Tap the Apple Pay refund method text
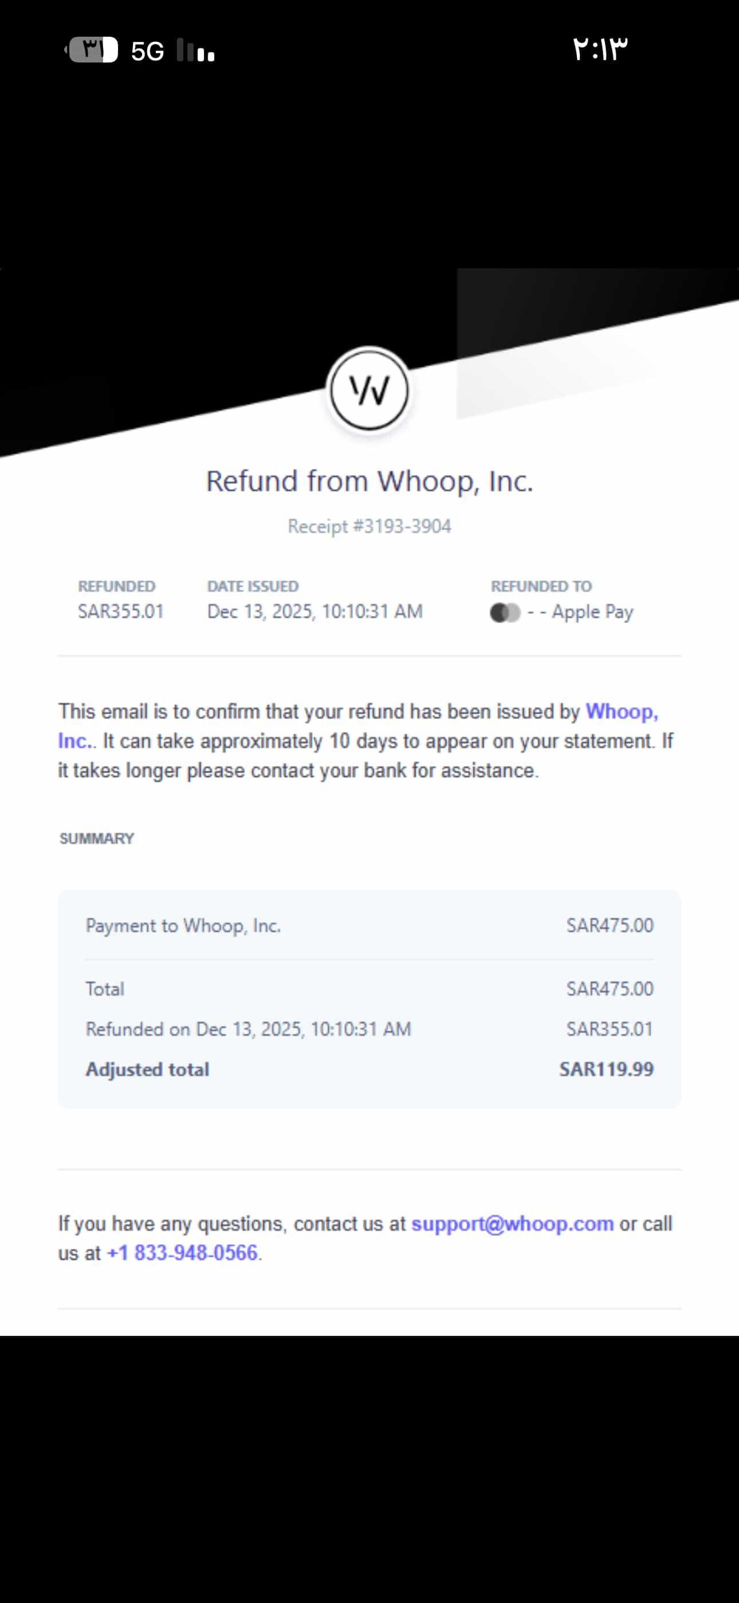Viewport: 739px width, 1603px height. pyautogui.click(x=592, y=612)
